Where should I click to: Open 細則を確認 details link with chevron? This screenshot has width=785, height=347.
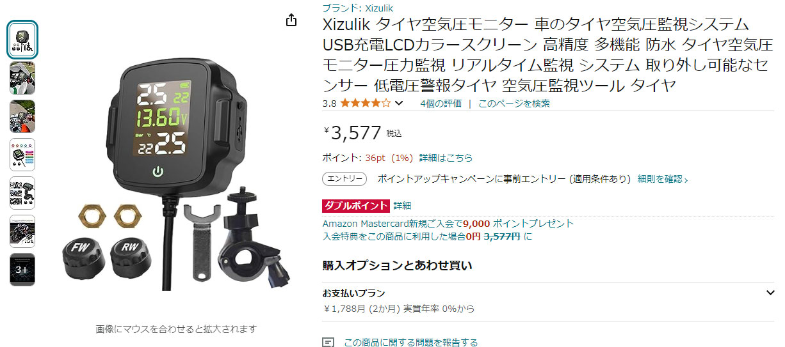pyautogui.click(x=663, y=179)
